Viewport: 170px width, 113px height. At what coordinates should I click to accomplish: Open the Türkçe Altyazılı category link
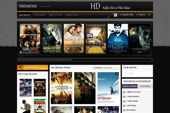point(132,97)
